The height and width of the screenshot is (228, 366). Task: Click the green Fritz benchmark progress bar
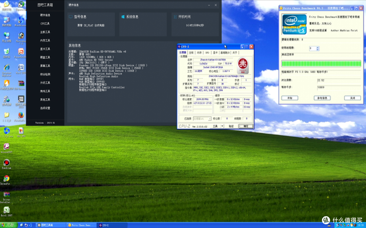[x=321, y=64]
